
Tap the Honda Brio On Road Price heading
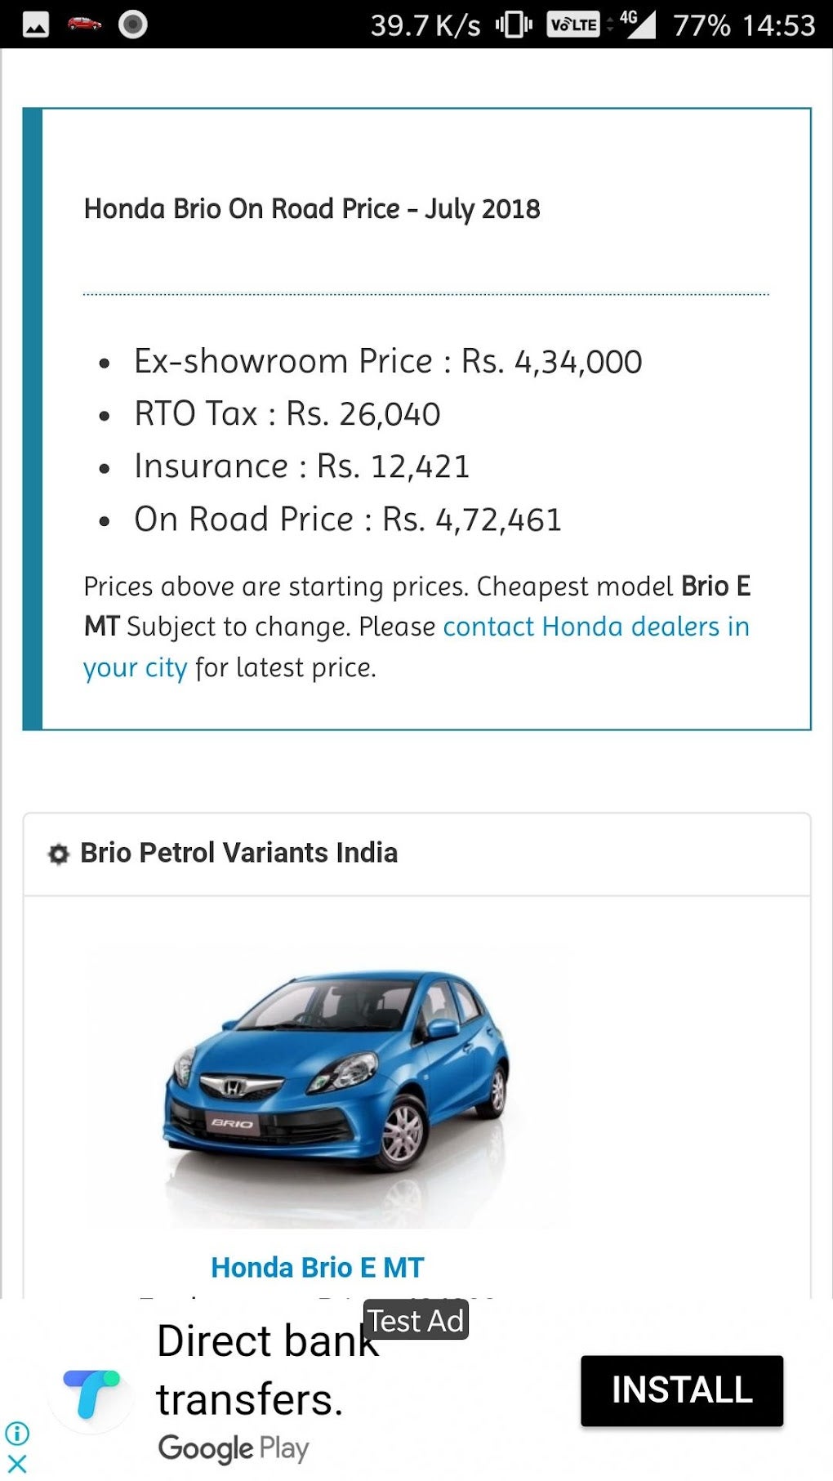coord(312,209)
